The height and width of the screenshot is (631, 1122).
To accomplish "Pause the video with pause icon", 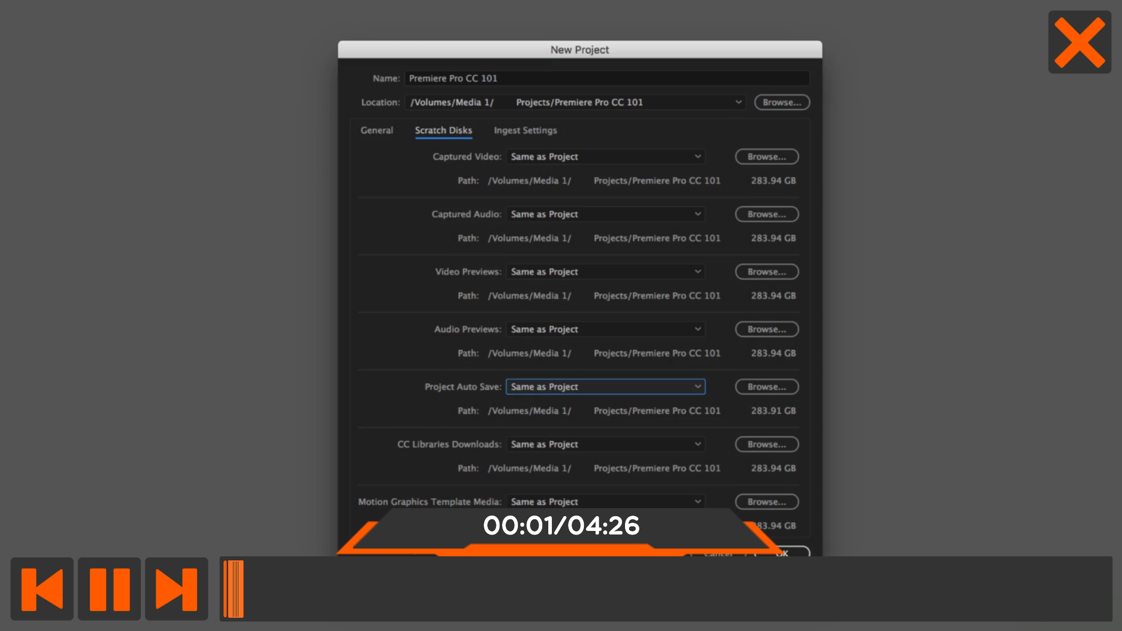I will pyautogui.click(x=109, y=589).
